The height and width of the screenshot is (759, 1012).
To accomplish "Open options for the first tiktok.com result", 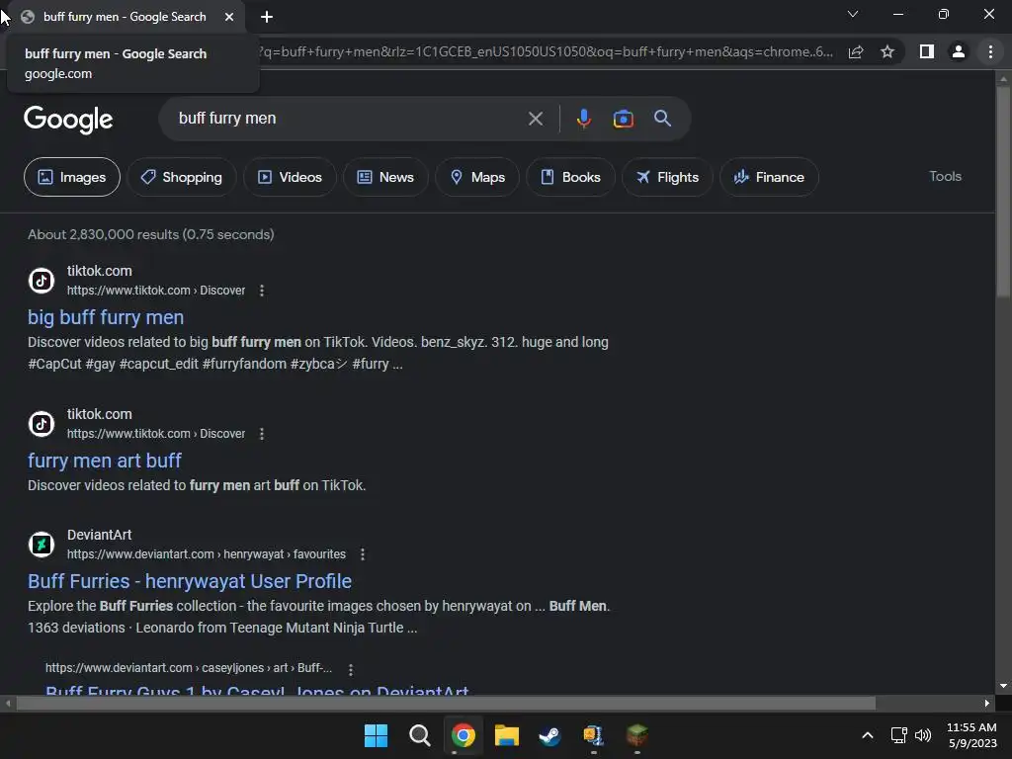I will 261,291.
